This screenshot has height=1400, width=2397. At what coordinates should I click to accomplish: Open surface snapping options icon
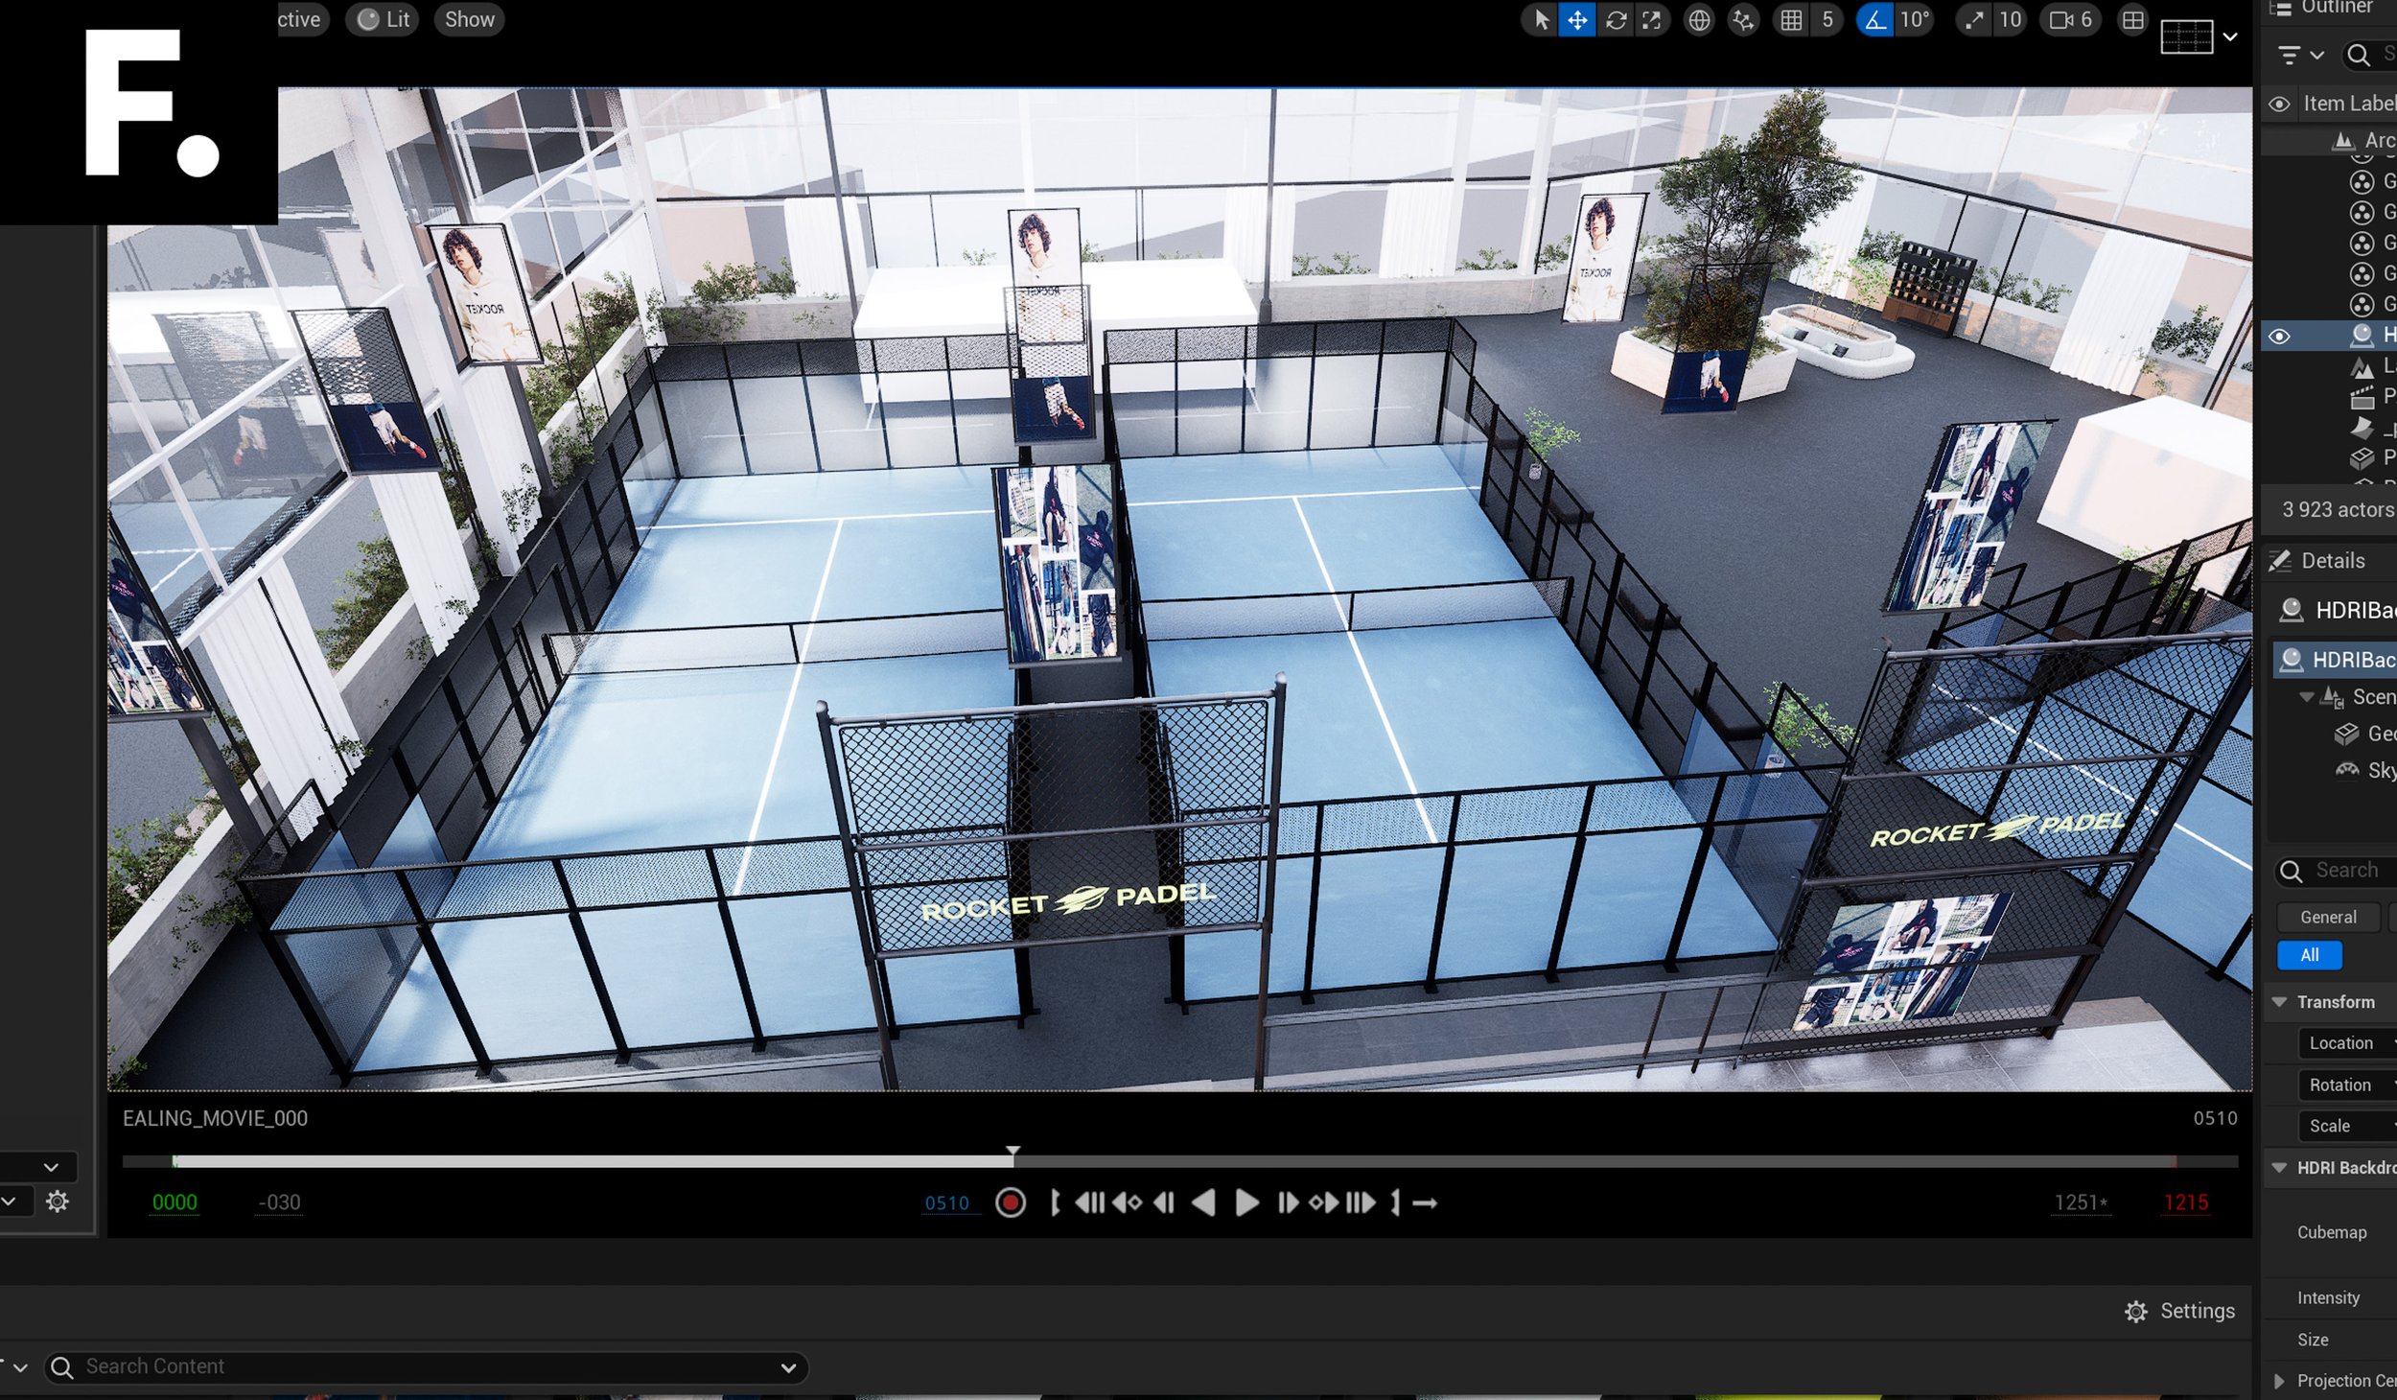pos(1743,20)
